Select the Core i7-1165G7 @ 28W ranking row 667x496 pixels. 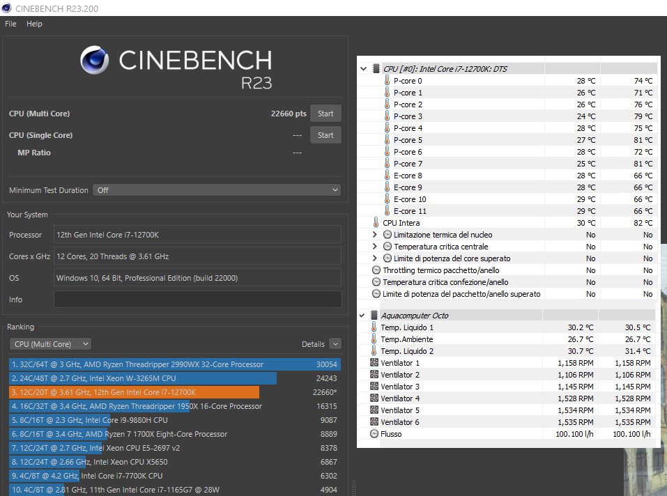tap(175, 490)
